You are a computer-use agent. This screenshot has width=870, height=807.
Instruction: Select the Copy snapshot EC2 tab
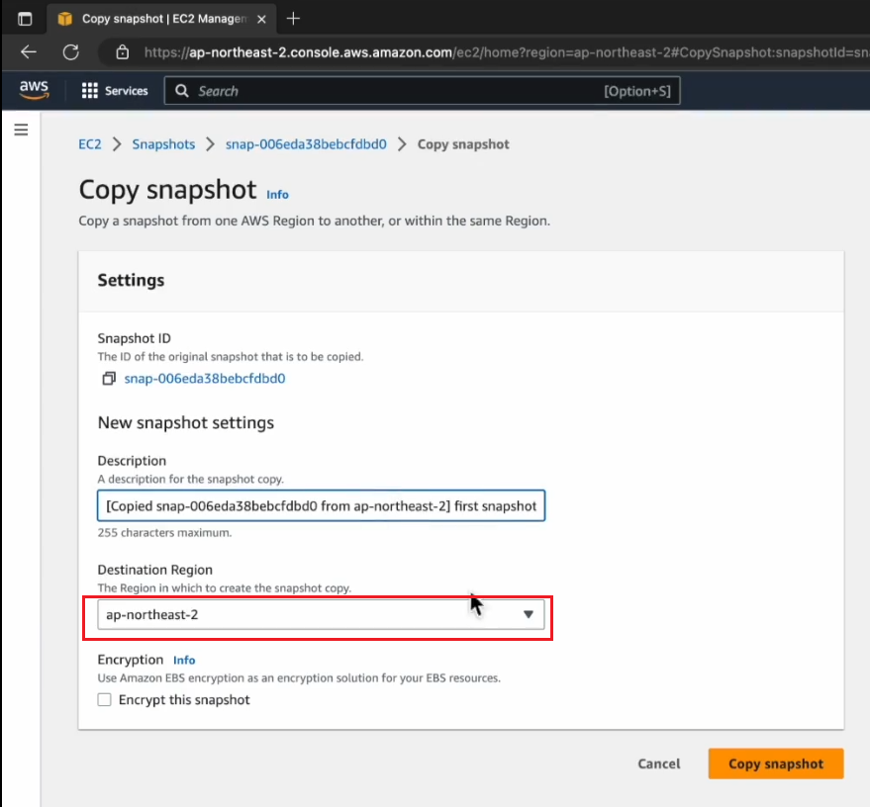161,19
